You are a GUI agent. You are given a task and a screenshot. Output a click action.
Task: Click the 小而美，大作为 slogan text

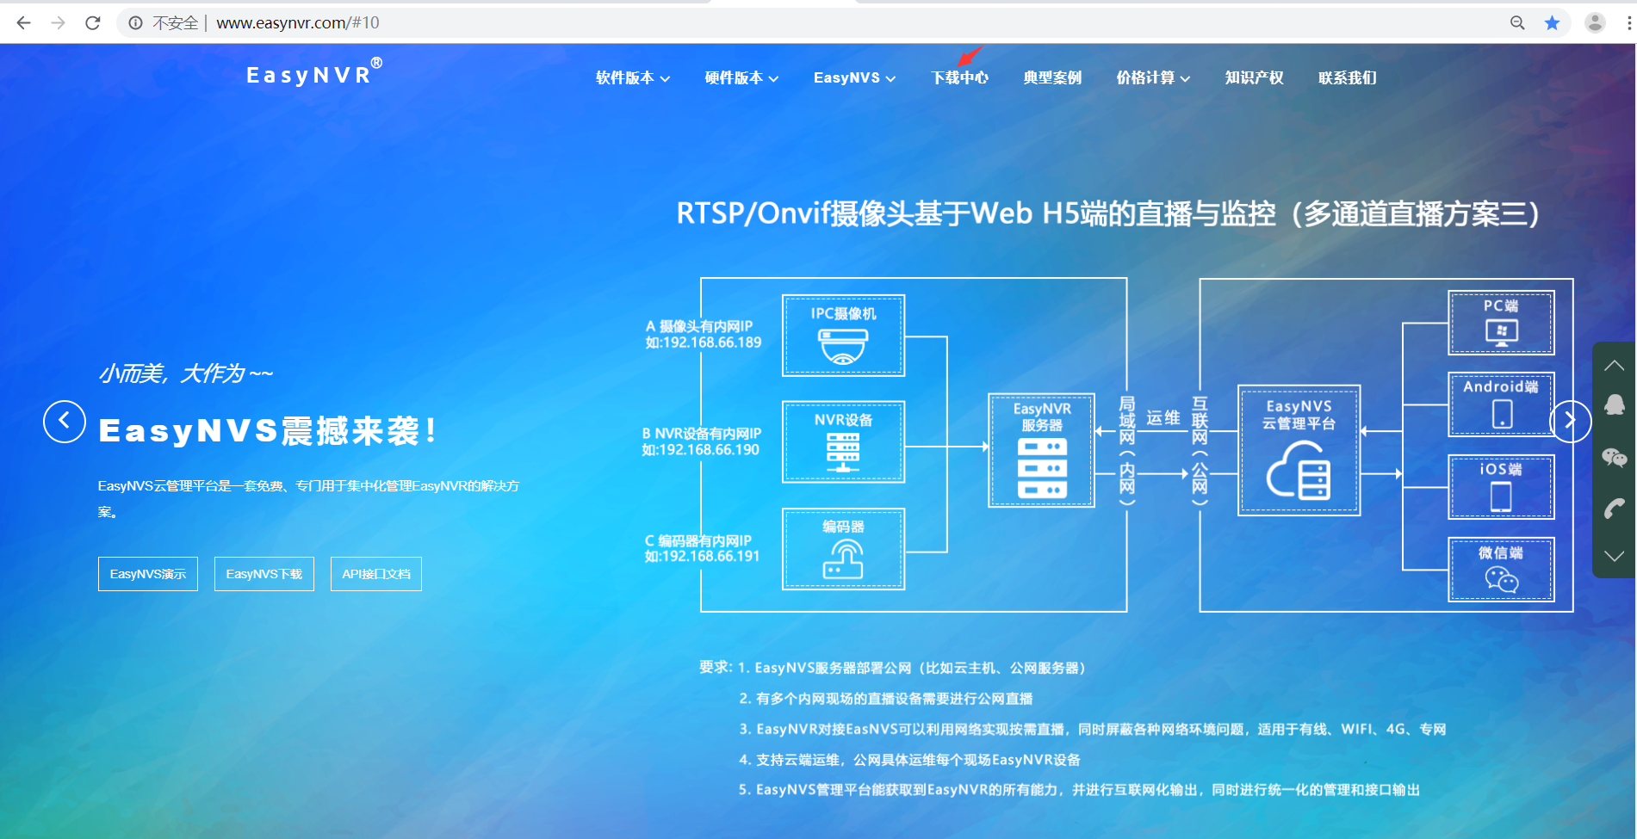(x=186, y=373)
